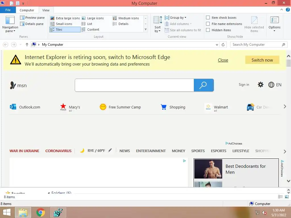Click the My Computer breadcrumb

[53, 45]
